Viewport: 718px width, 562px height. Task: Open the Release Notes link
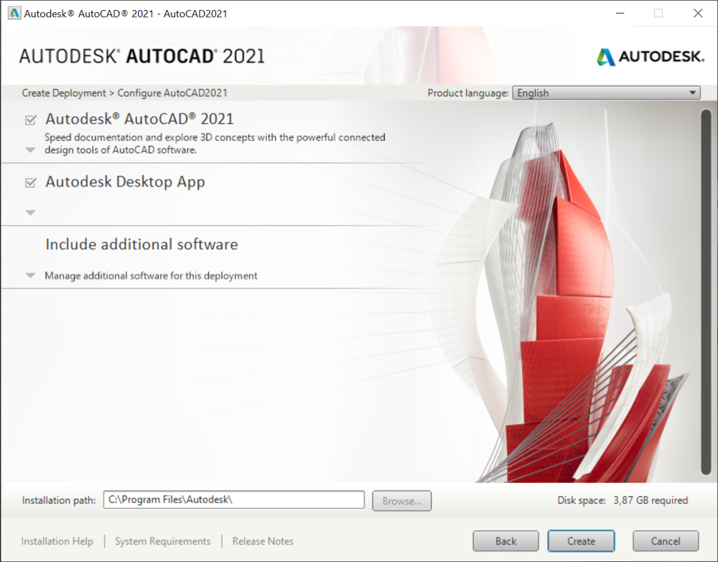pos(263,541)
